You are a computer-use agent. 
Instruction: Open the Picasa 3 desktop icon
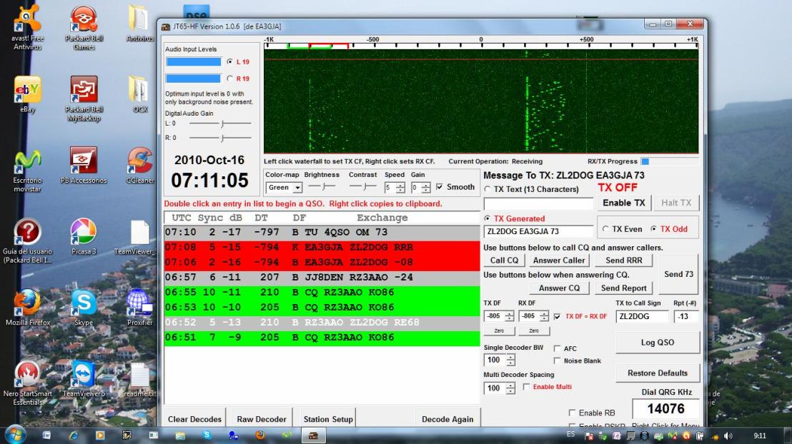pos(84,232)
